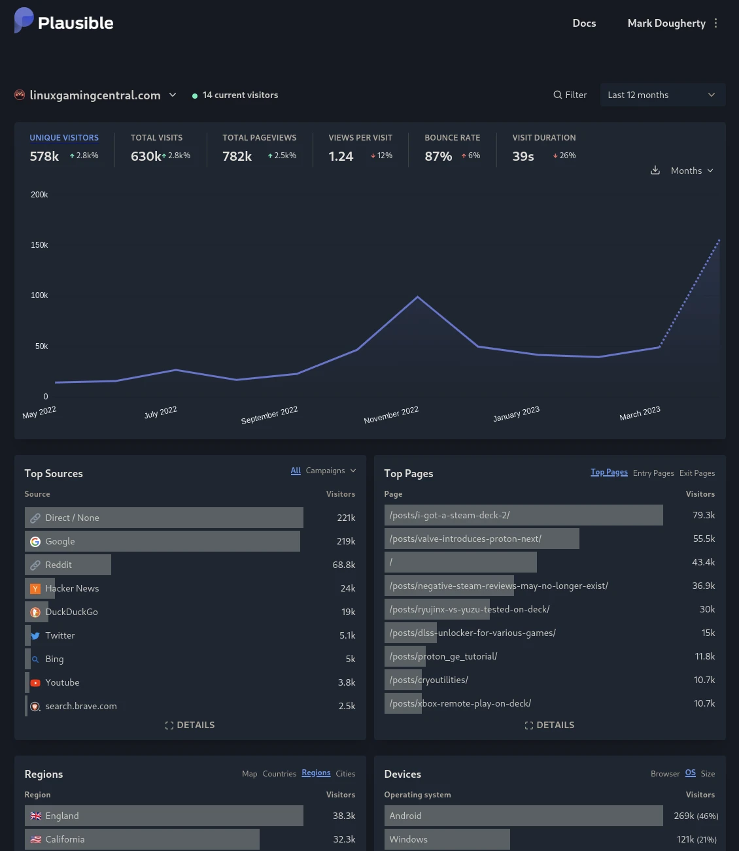
Task: Open the Docs link
Action: [x=584, y=23]
